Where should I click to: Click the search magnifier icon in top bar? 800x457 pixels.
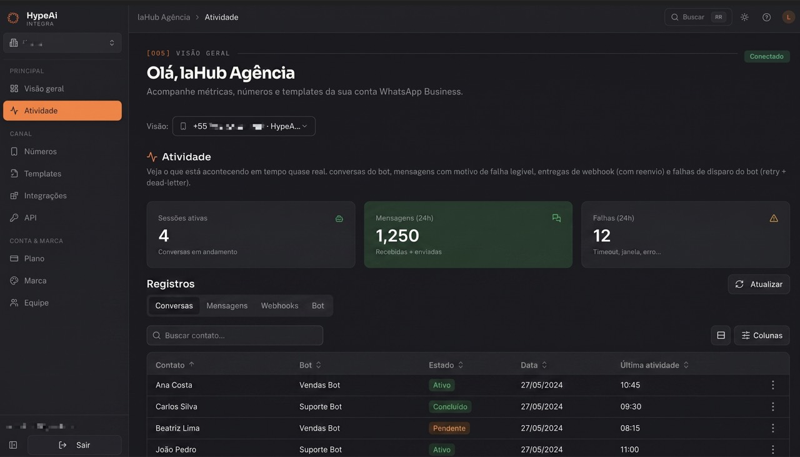(x=675, y=18)
